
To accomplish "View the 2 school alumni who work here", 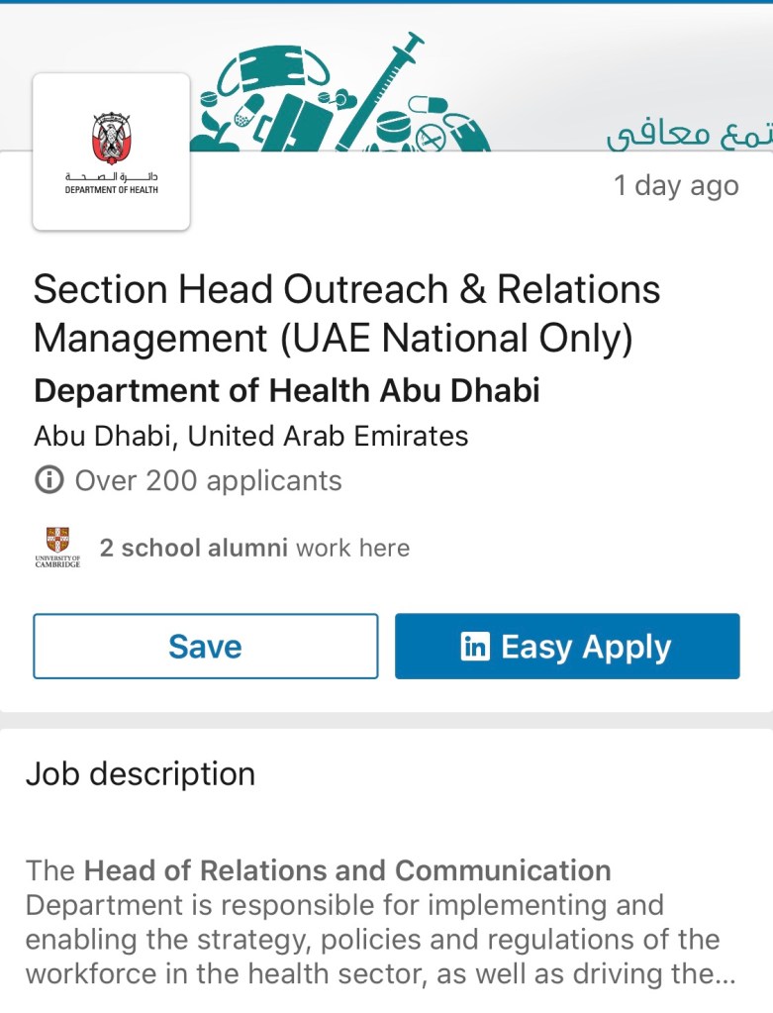I will (254, 548).
